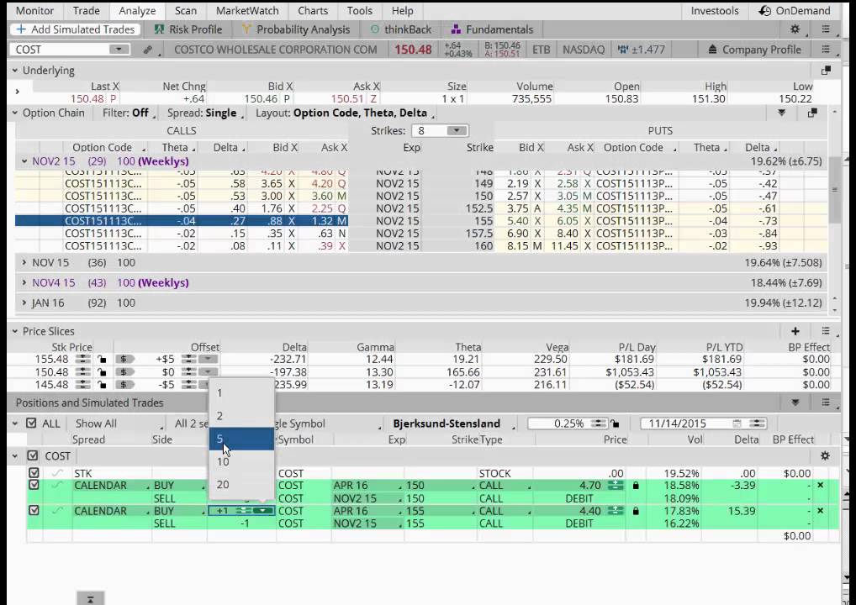Adjust the 11/14/2015 date stepper
The image size is (856, 605).
[757, 423]
